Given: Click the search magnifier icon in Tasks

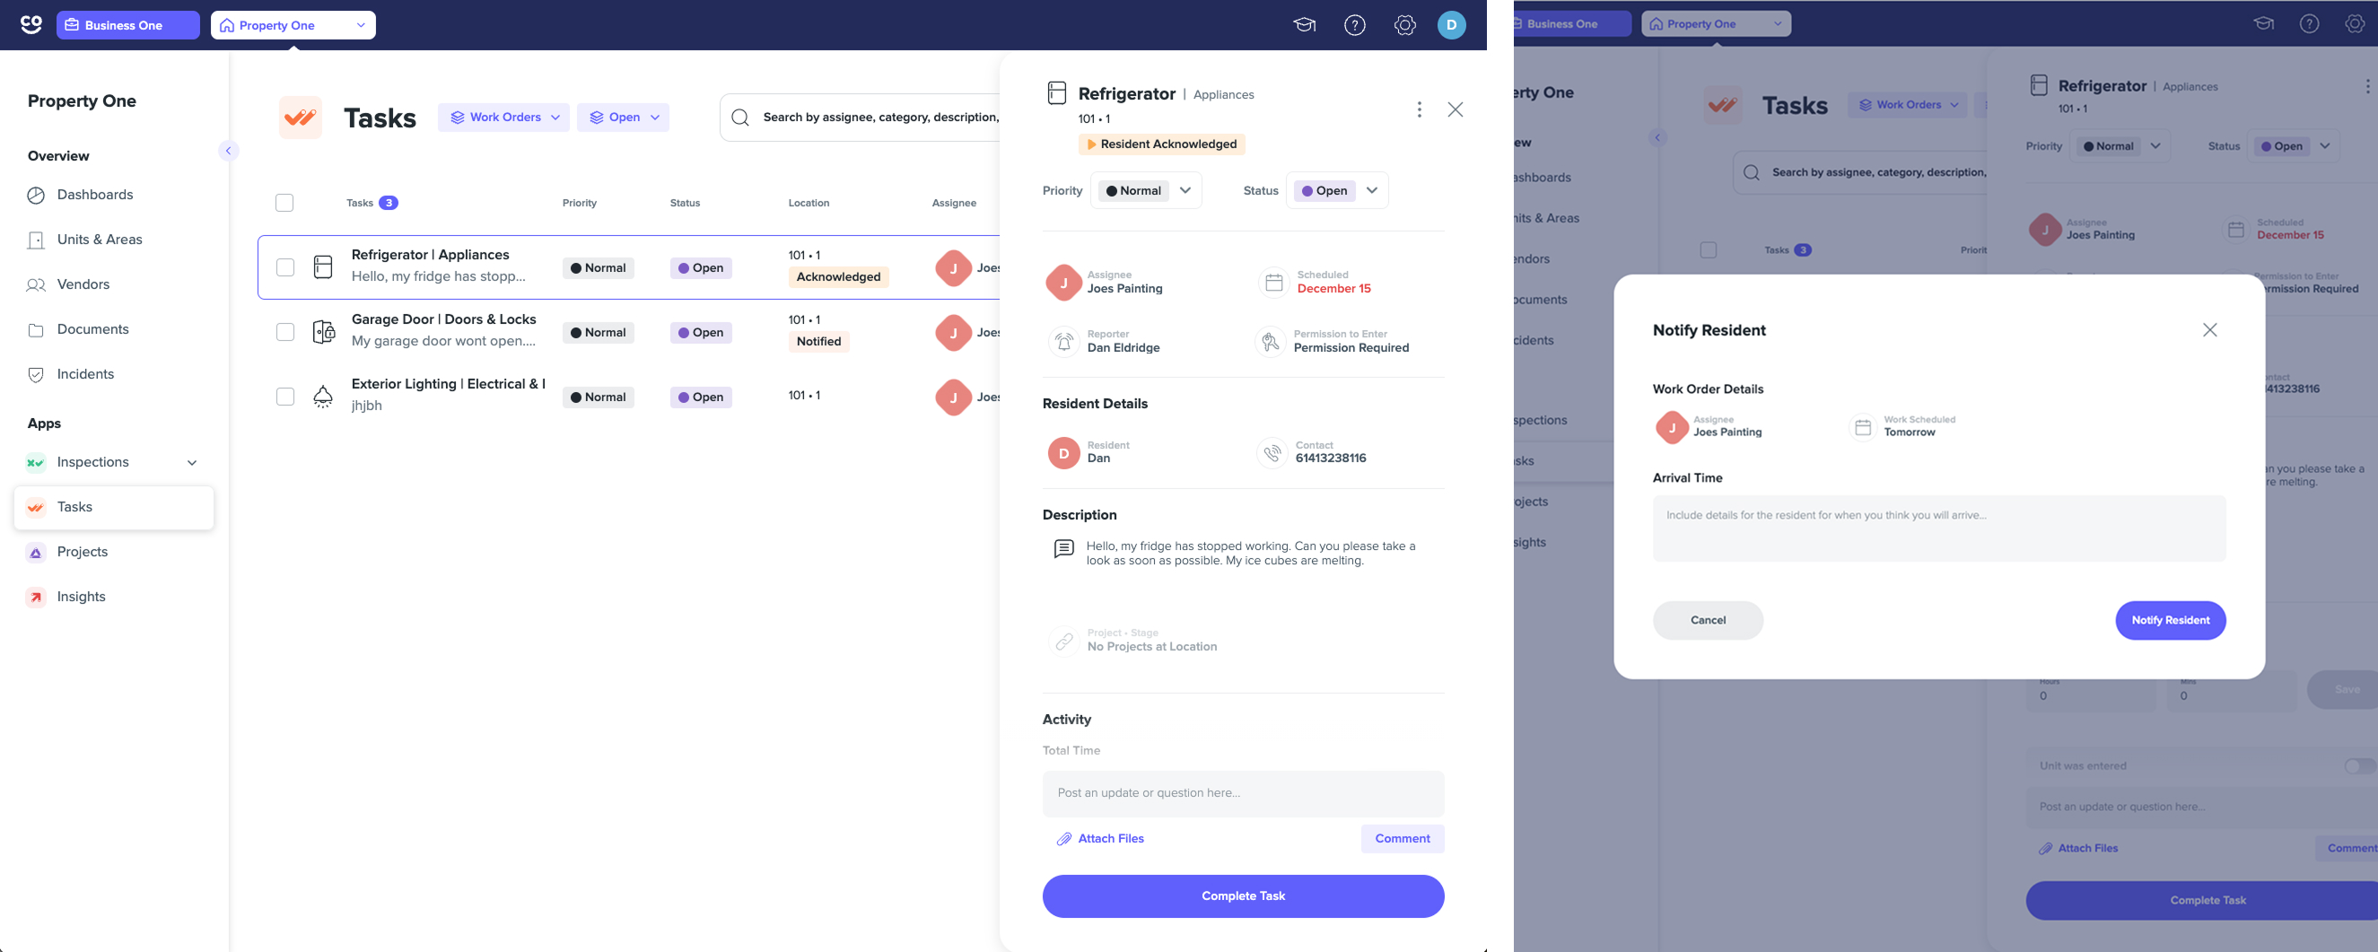Looking at the screenshot, I should [740, 118].
